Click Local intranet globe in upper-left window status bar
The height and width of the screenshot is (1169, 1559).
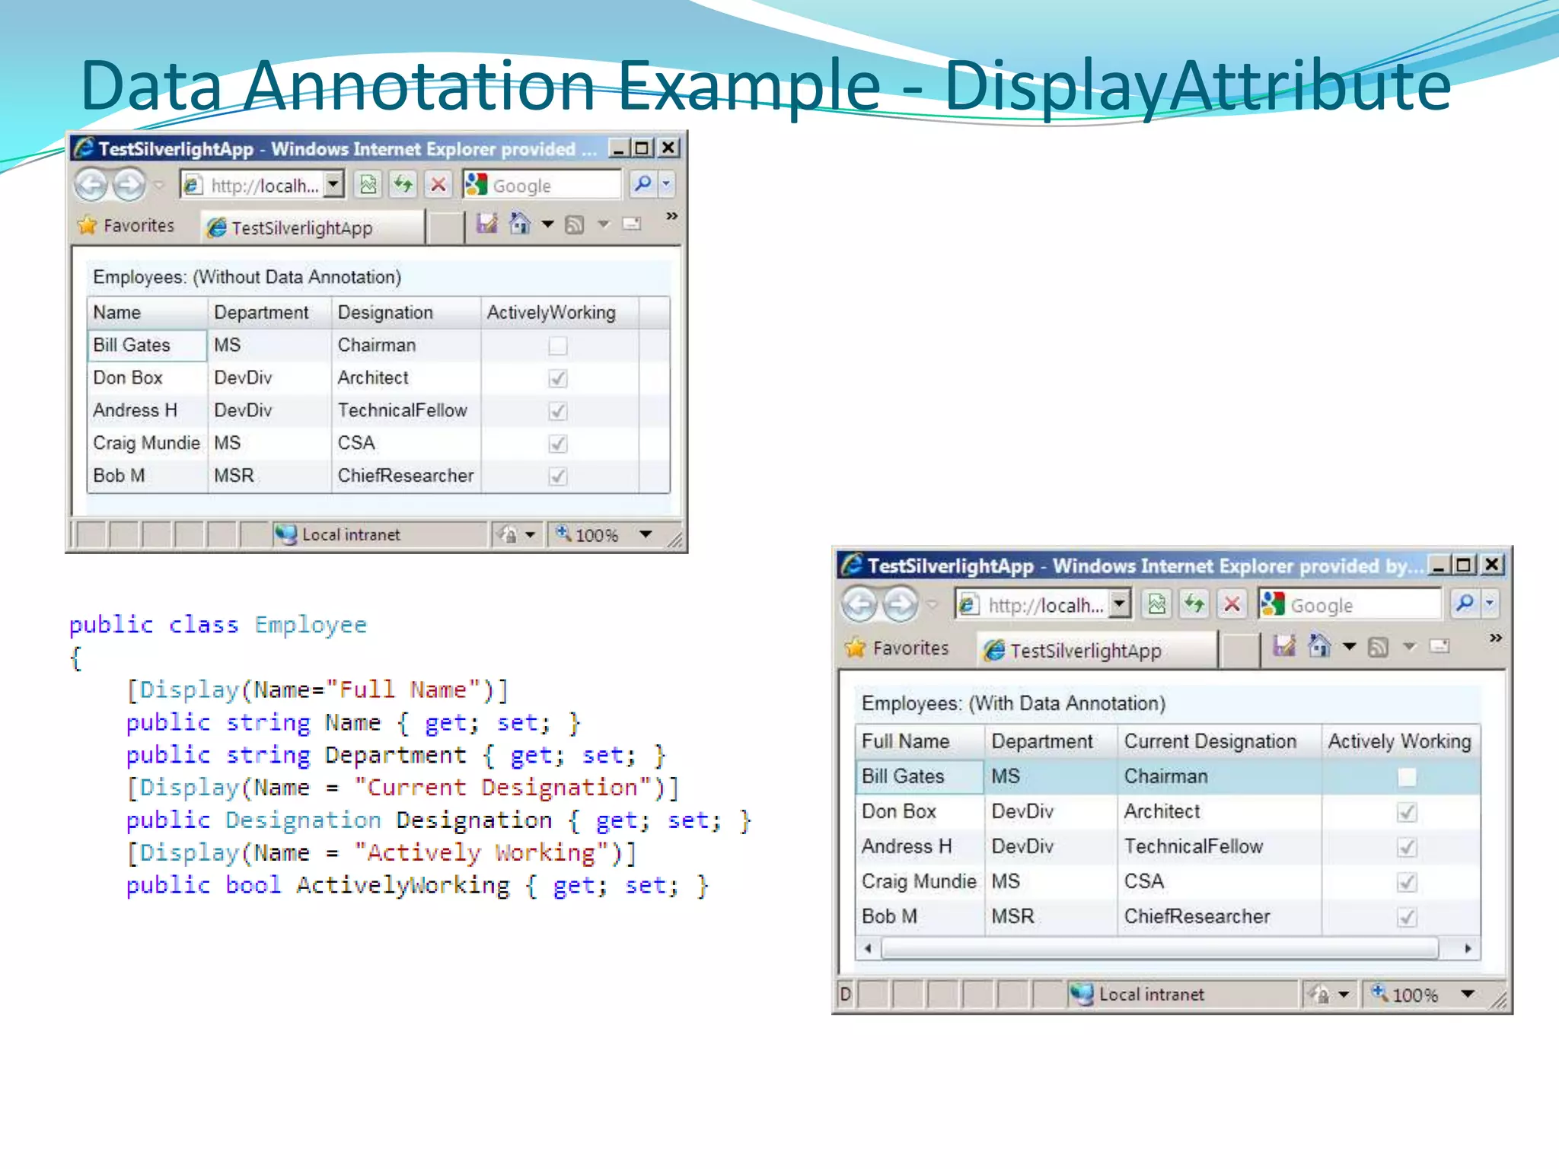[x=285, y=534]
